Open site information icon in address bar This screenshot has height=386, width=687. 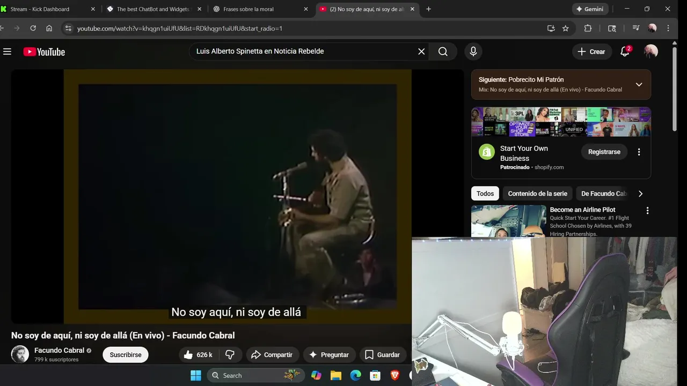68,28
